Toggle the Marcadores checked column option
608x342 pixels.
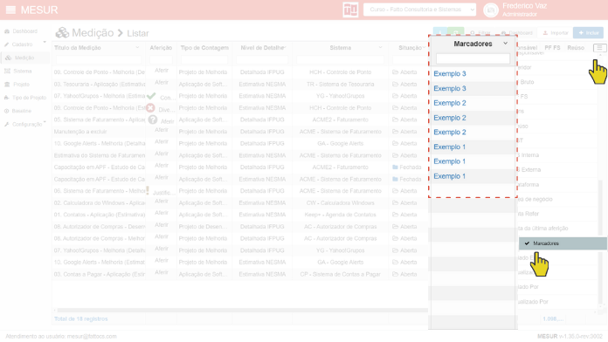563,243
